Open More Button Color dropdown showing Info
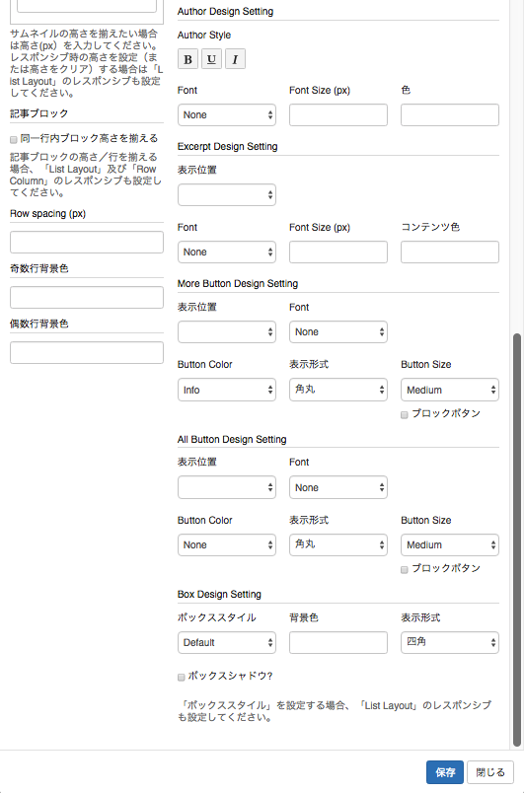The width and height of the screenshot is (524, 793). [x=227, y=390]
